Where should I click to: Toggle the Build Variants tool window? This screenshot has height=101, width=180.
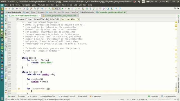[6, 72]
